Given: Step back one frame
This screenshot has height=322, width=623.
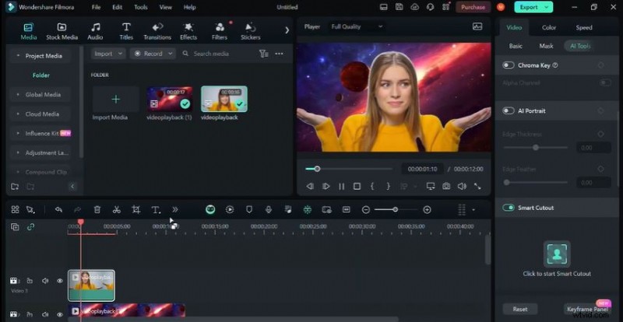Looking at the screenshot, I should click(310, 186).
